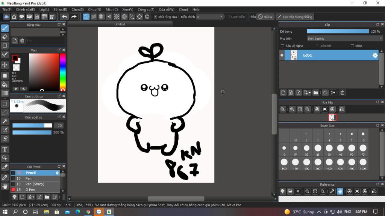The image size is (385, 216).
Task: Select the rectangular Select tool
Action: point(5,104)
